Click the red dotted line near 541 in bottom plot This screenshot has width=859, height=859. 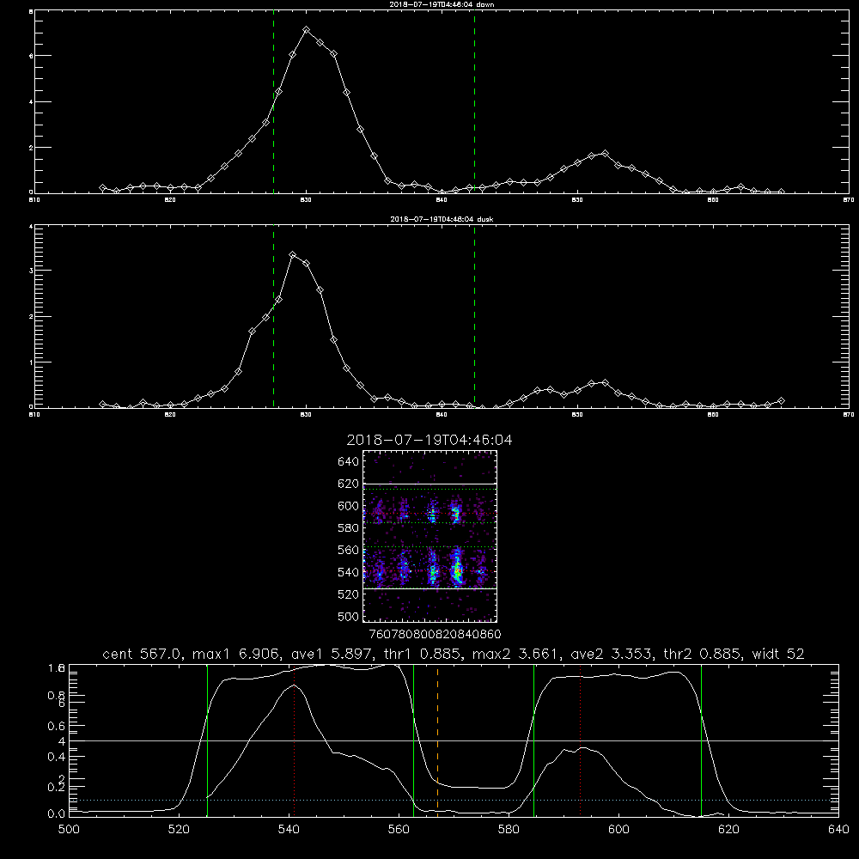click(294, 740)
